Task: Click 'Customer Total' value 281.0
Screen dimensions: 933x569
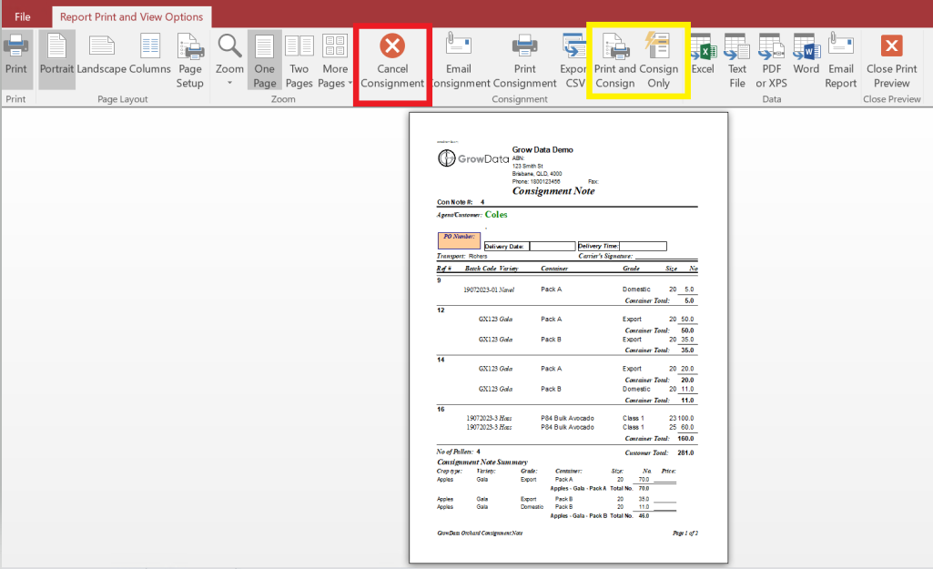Action: point(685,453)
